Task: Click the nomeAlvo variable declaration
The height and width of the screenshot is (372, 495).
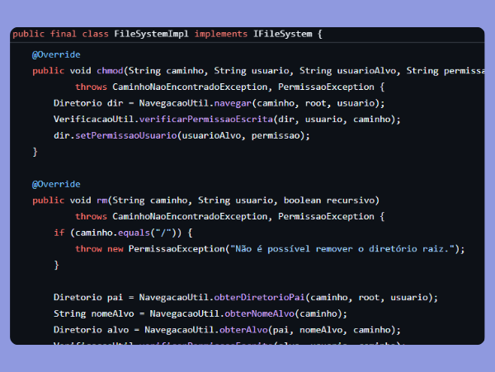Action: 112,313
